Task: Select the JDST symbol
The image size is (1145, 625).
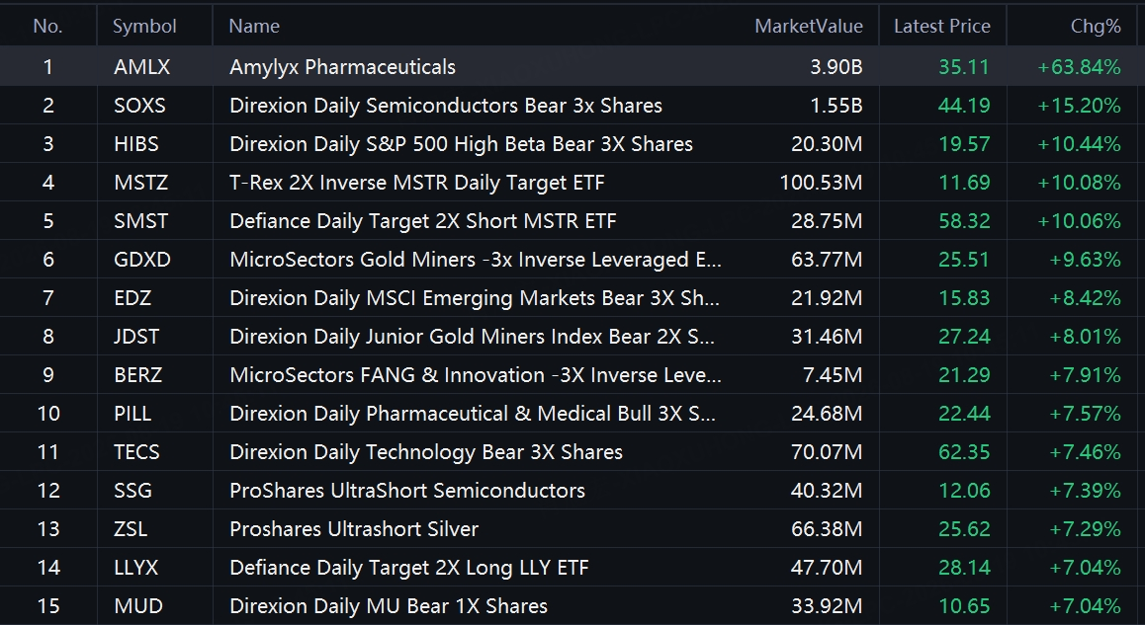Action: click(x=136, y=337)
